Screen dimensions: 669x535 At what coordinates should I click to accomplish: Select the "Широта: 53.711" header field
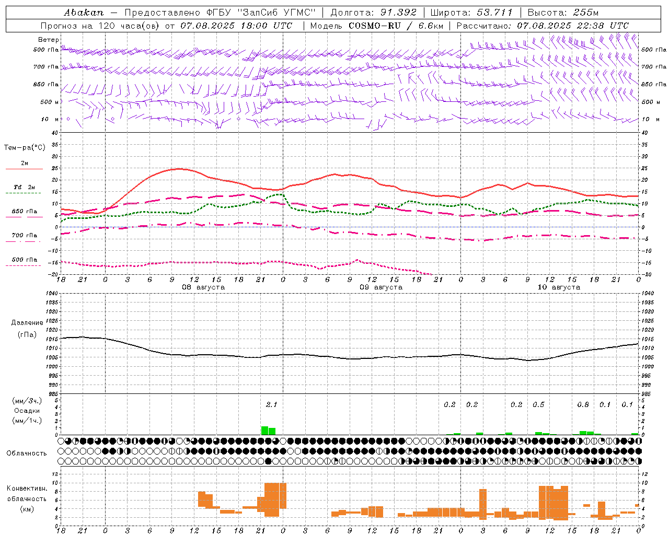click(471, 13)
